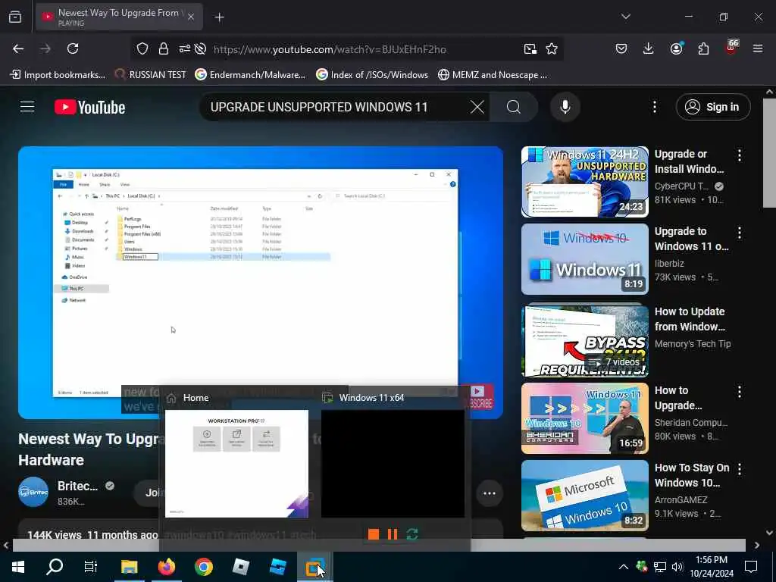Show hidden system tray icons
776x582 pixels.
(x=624, y=567)
